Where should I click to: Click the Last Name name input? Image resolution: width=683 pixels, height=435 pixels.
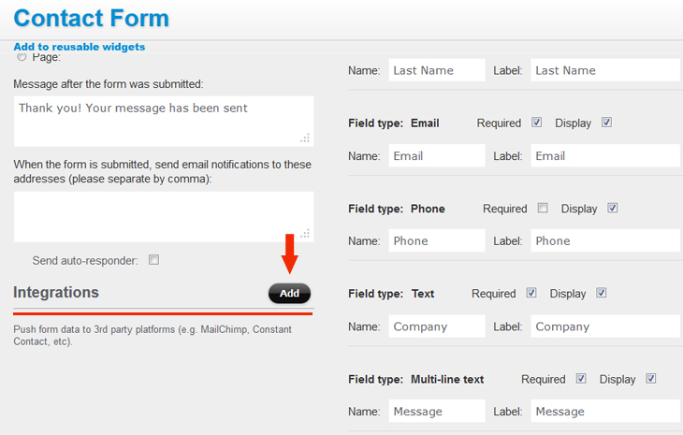point(437,70)
